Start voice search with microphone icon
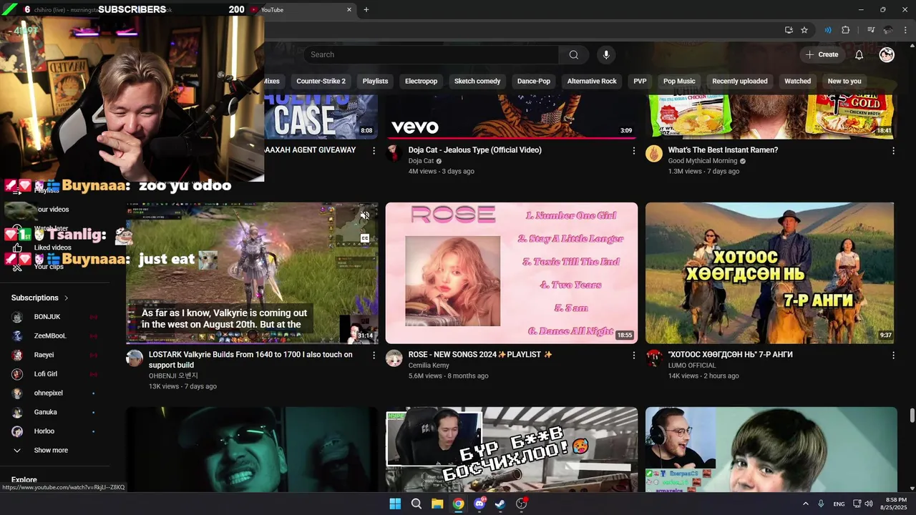Screen dimensions: 916x515 [606, 54]
